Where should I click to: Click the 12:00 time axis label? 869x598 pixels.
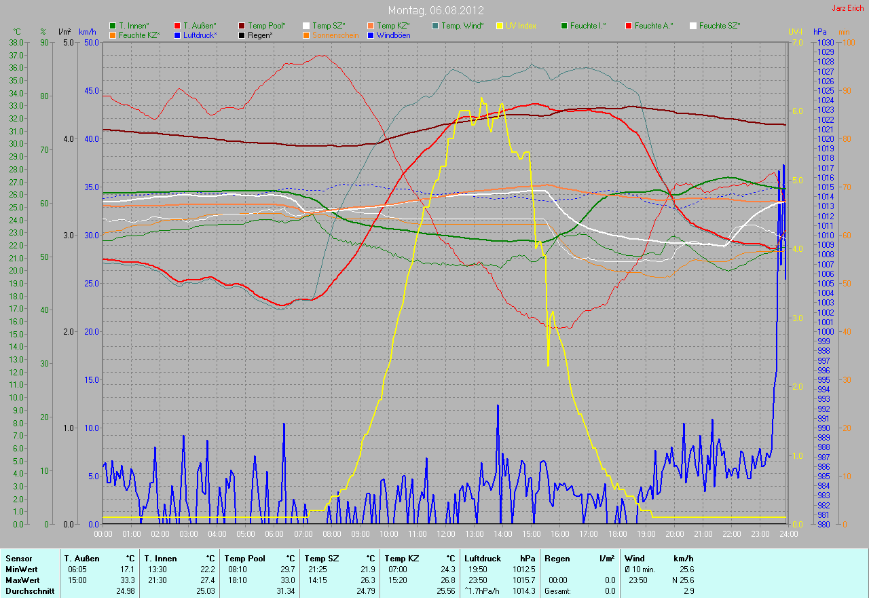point(445,534)
